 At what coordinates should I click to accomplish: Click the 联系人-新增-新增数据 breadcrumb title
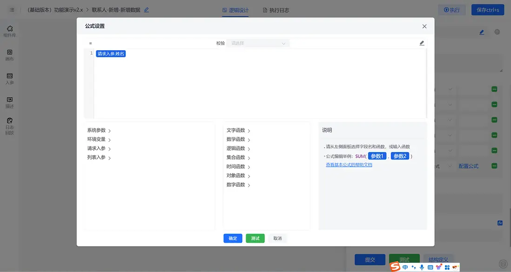pyautogui.click(x=116, y=10)
